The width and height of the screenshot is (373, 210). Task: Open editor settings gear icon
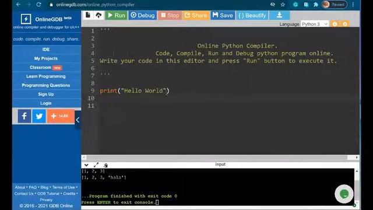click(345, 24)
